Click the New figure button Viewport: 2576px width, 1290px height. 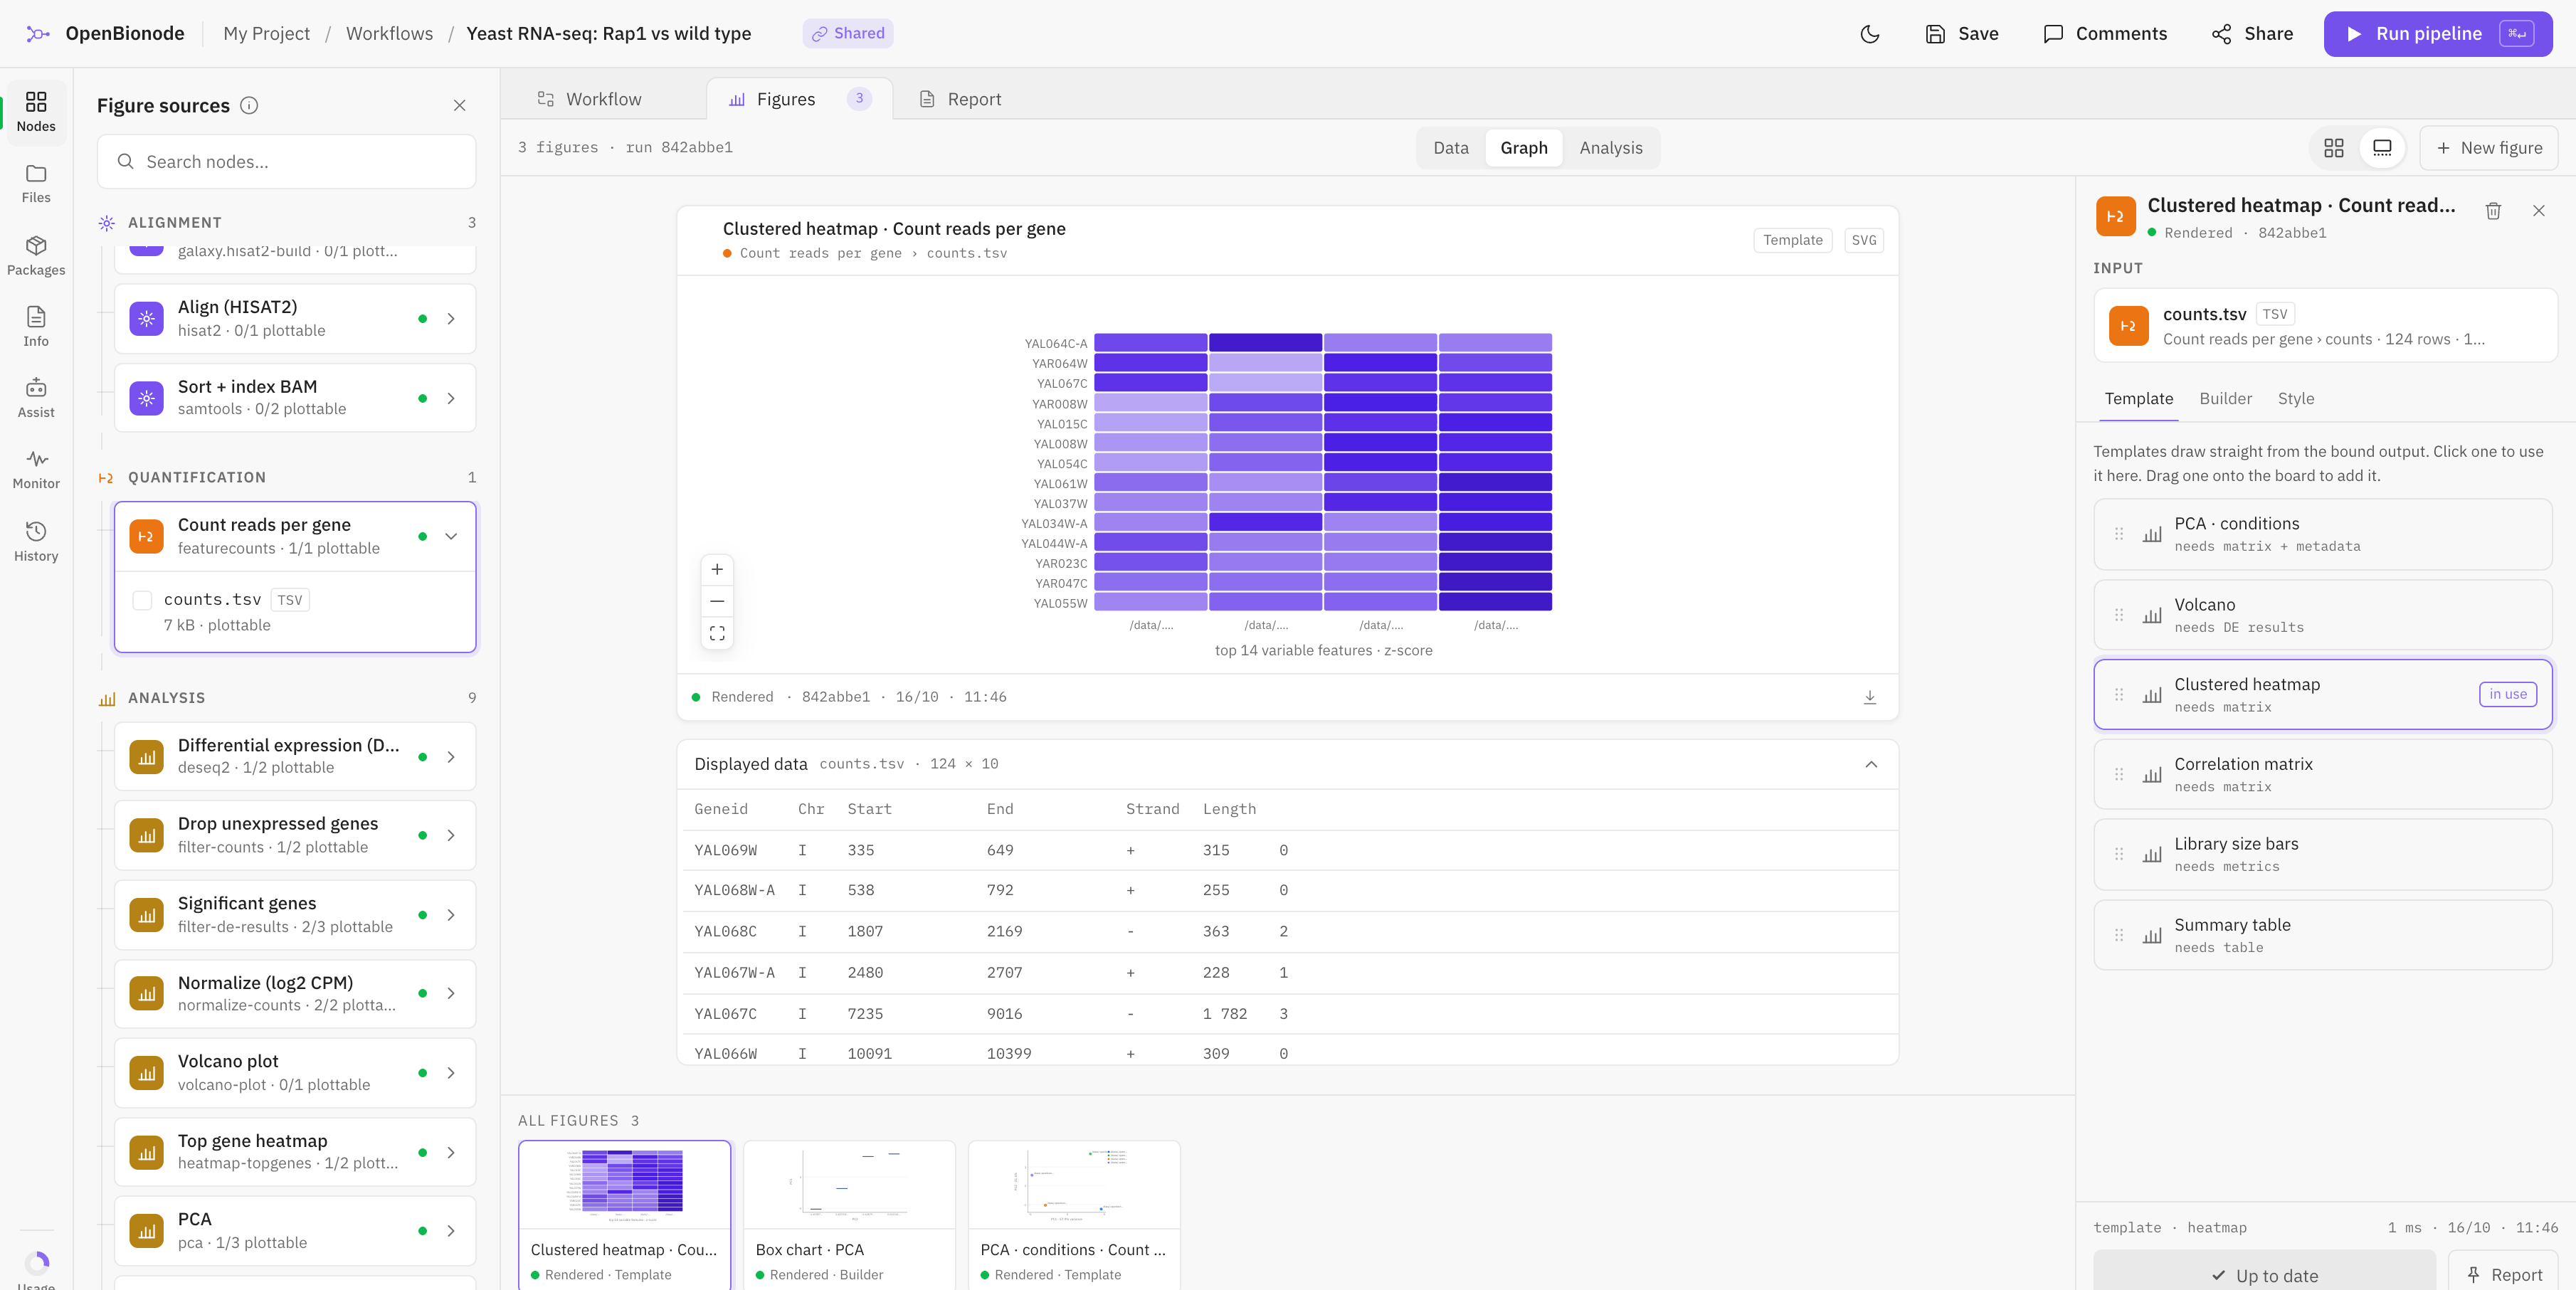pyautogui.click(x=2488, y=148)
